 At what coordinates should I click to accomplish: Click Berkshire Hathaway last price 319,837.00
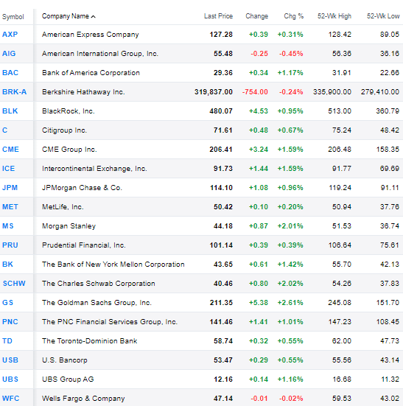[214, 92]
